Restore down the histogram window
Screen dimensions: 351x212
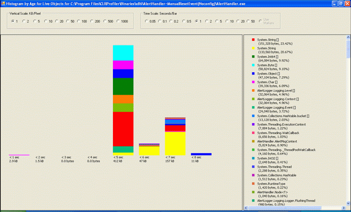[x=341, y=3]
